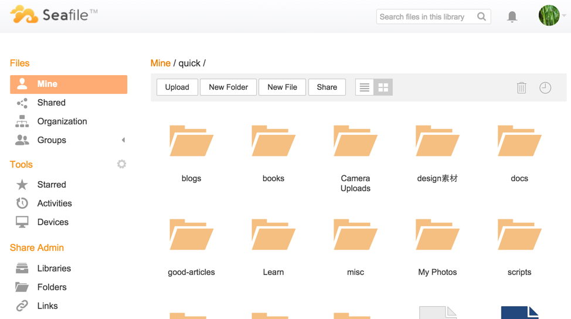The width and height of the screenshot is (571, 319).
Task: Open the misc folder icon
Action: click(x=355, y=235)
